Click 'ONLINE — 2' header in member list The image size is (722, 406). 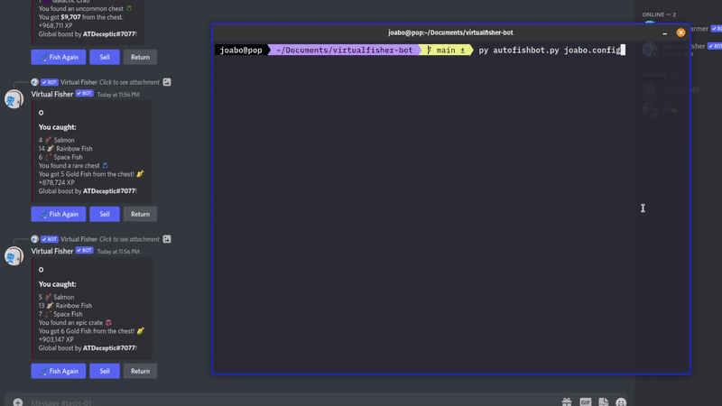pos(659,14)
